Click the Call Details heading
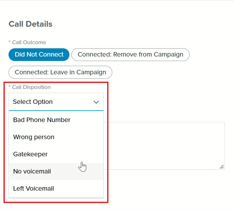Image resolution: width=234 pixels, height=210 pixels. click(x=30, y=24)
